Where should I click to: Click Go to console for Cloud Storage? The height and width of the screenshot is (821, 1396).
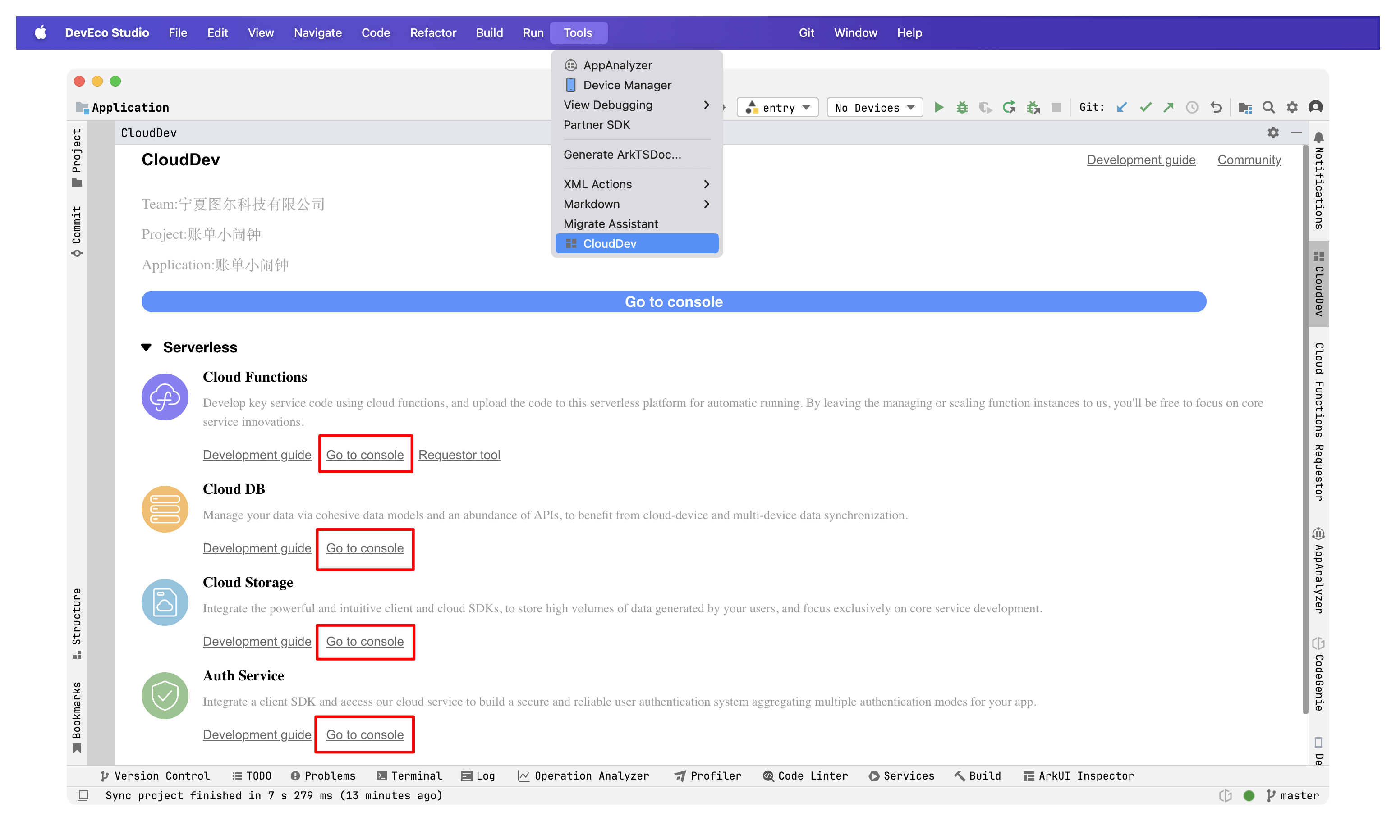365,641
